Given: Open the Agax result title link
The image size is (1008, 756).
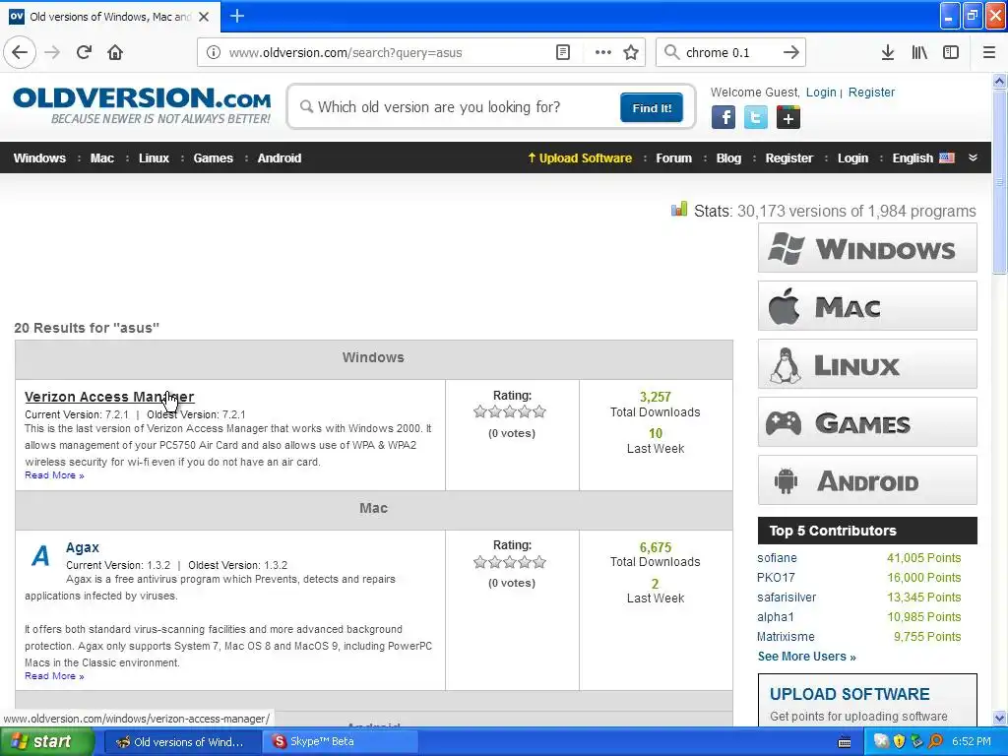Looking at the screenshot, I should coord(83,547).
